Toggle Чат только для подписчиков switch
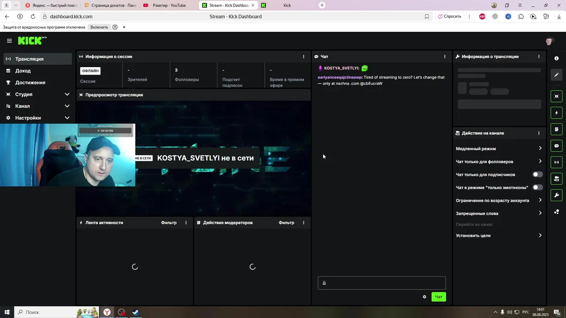Viewport: 566px width, 318px height. tap(538, 174)
